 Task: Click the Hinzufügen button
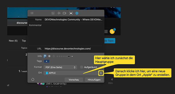(94, 80)
